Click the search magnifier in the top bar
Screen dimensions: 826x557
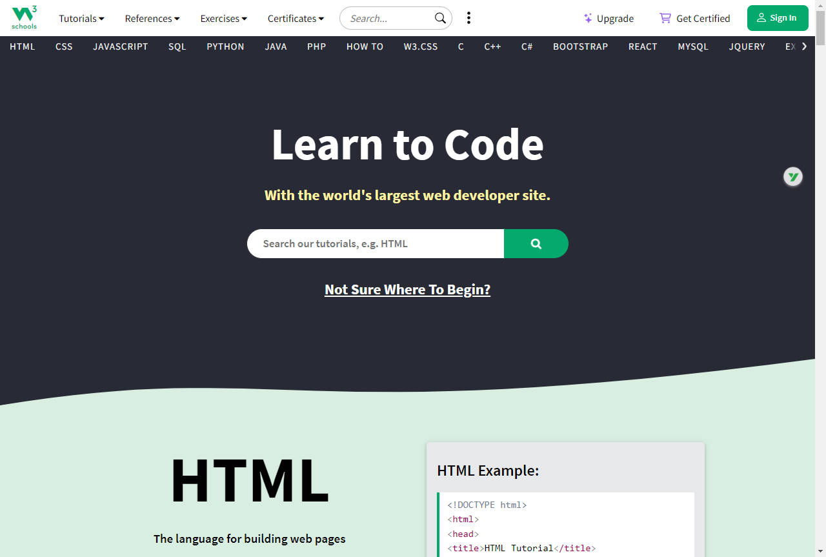[x=439, y=18]
